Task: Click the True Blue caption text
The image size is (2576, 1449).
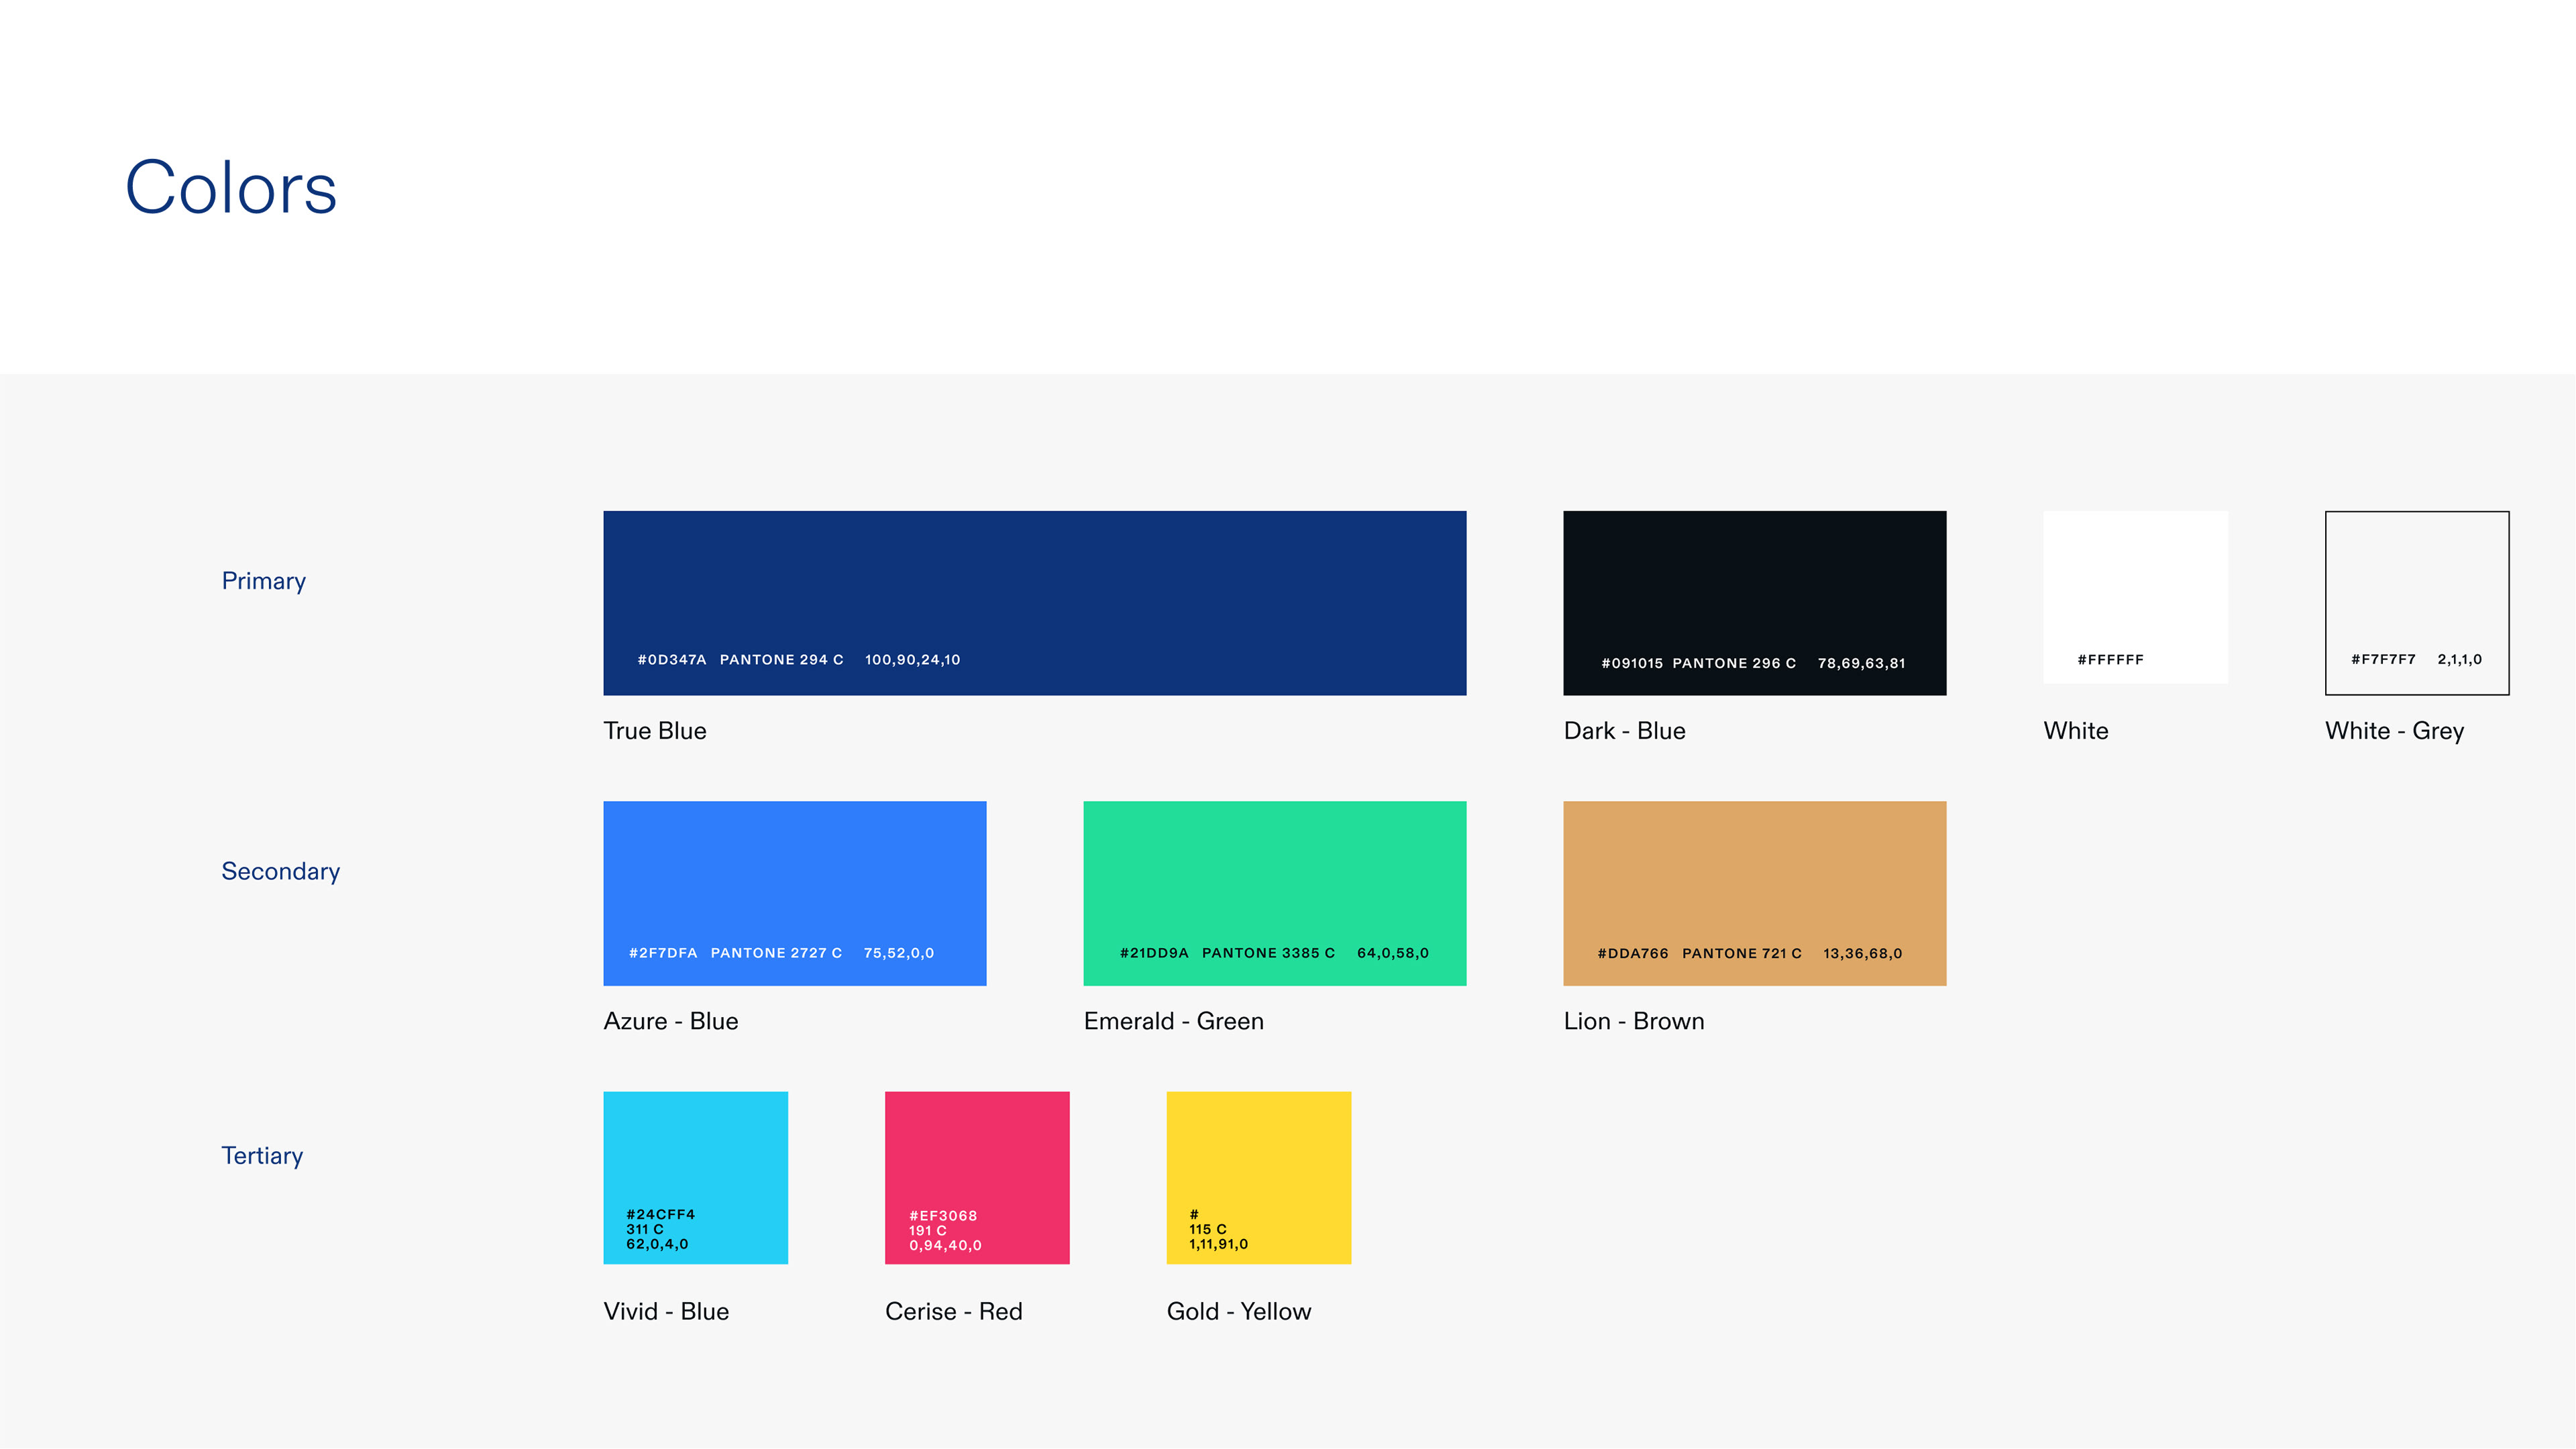Action: point(654,731)
